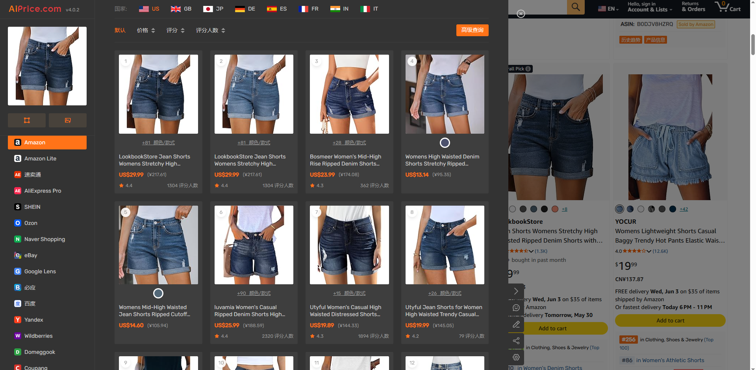
Task: Choose the DE country option
Action: coord(245,9)
